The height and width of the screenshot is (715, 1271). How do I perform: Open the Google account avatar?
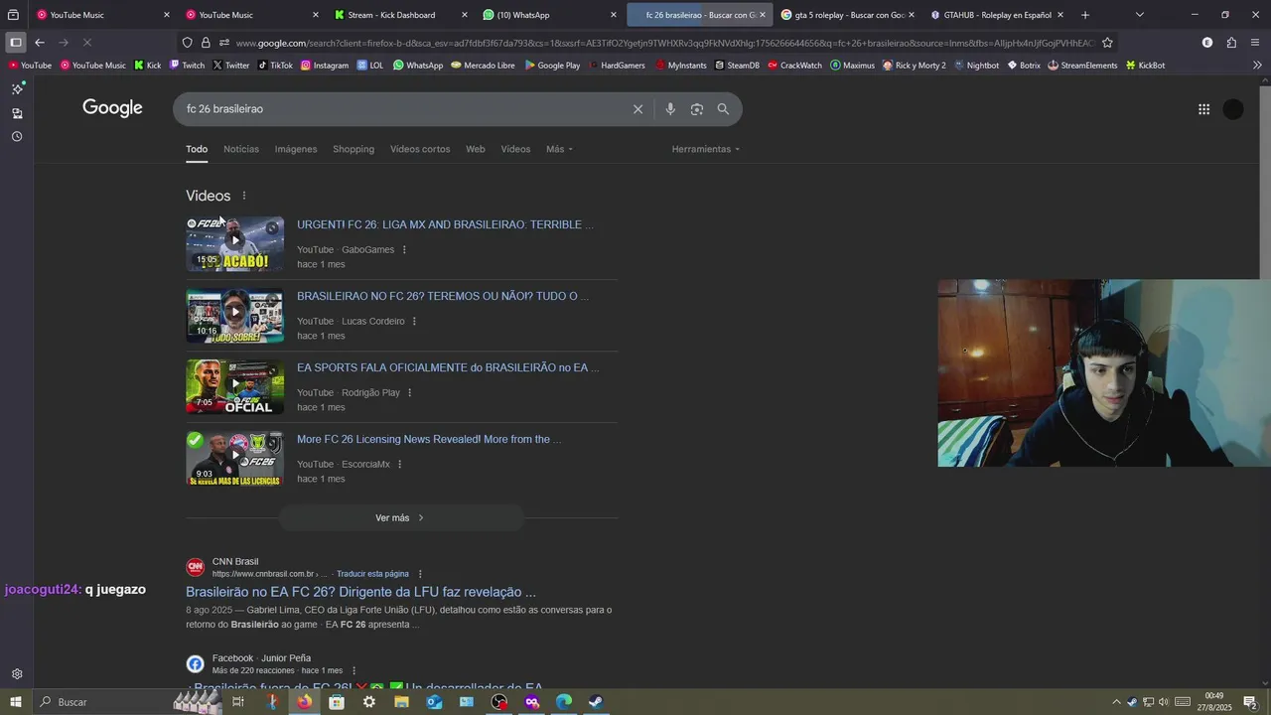(x=1233, y=109)
